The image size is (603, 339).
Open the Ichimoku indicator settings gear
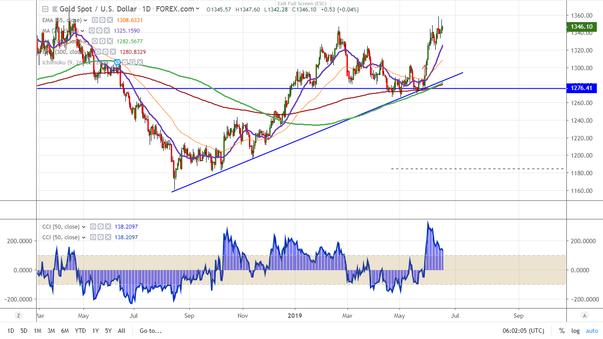pyautogui.click(x=125, y=63)
